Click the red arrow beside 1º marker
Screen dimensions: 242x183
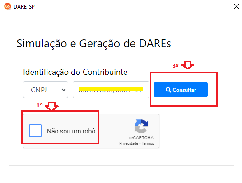point(51,106)
